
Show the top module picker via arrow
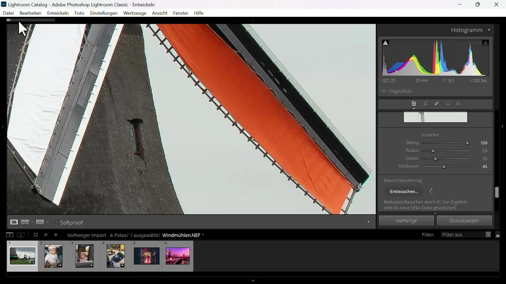(x=253, y=21)
